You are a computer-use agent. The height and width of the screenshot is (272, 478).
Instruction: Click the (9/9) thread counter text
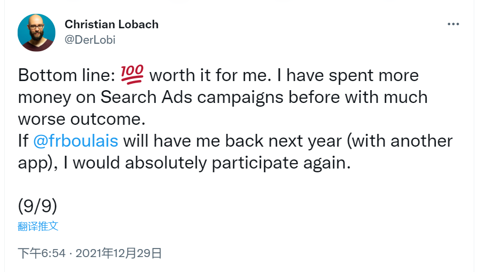click(37, 205)
